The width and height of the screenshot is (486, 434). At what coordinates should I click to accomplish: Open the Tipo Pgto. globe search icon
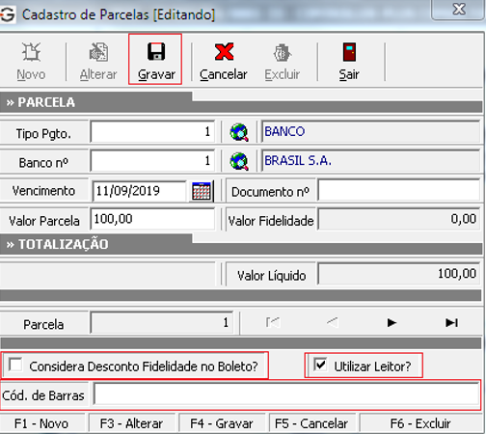click(239, 132)
